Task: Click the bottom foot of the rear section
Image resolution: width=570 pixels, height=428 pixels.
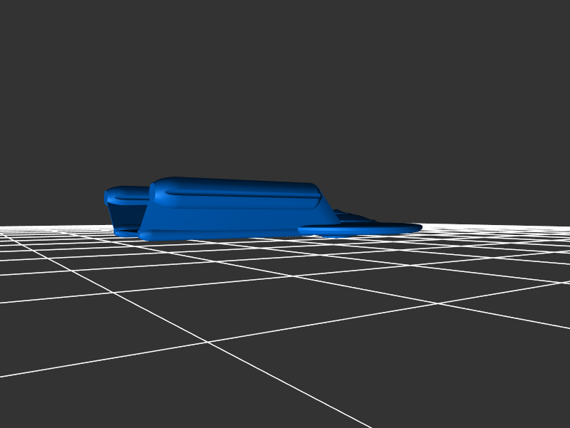Action: [125, 232]
